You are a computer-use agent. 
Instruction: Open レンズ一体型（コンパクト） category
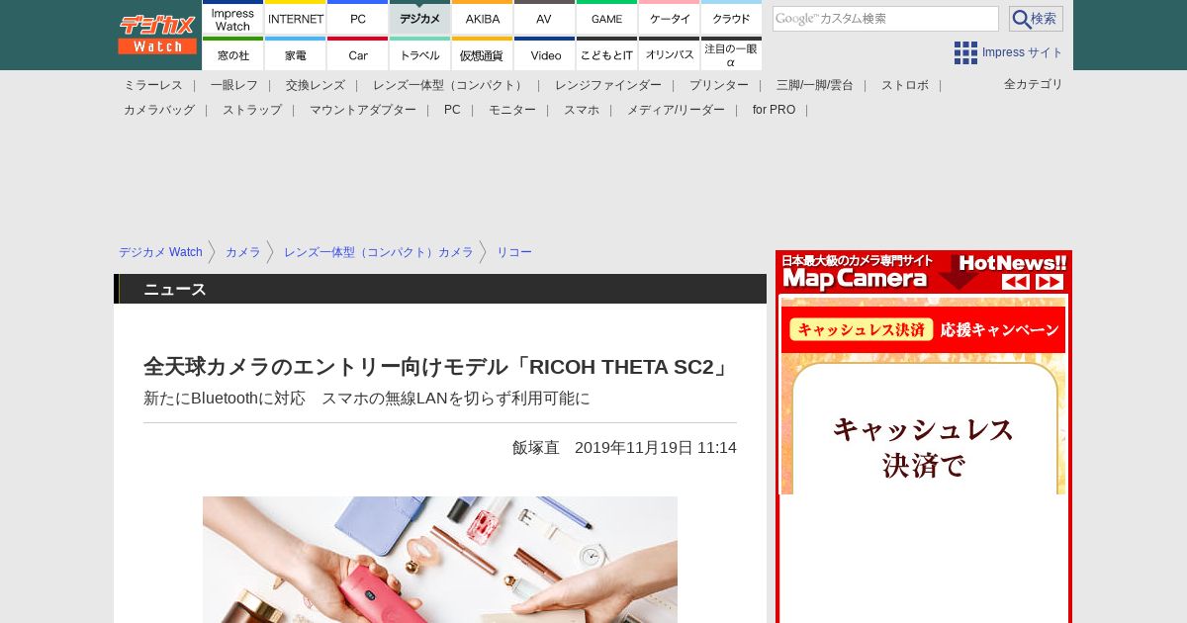[450, 85]
